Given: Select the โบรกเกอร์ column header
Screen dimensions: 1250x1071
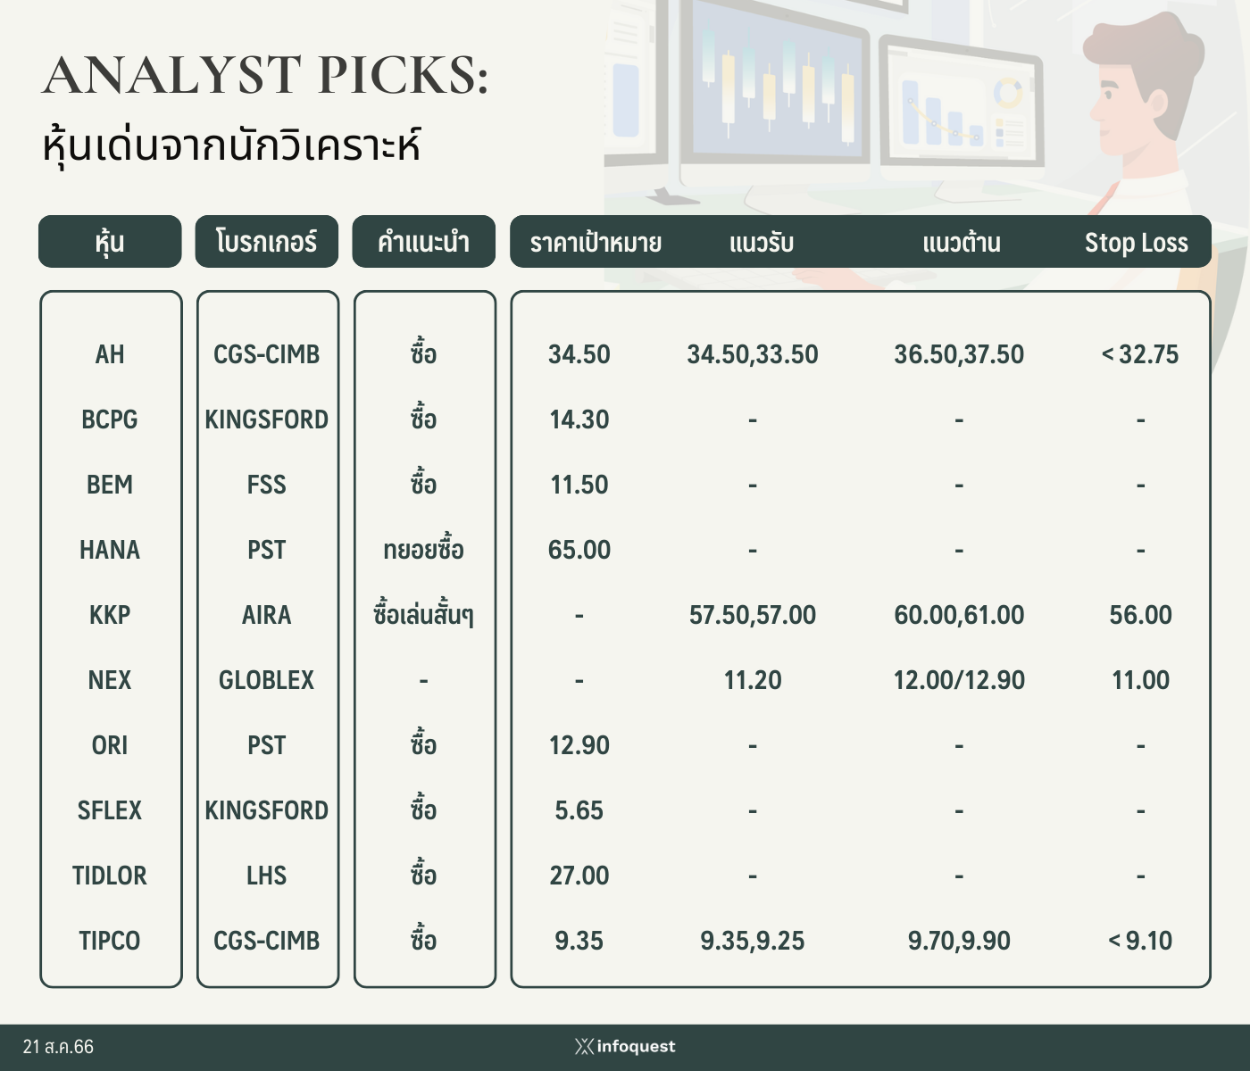Looking at the screenshot, I should (x=267, y=241).
